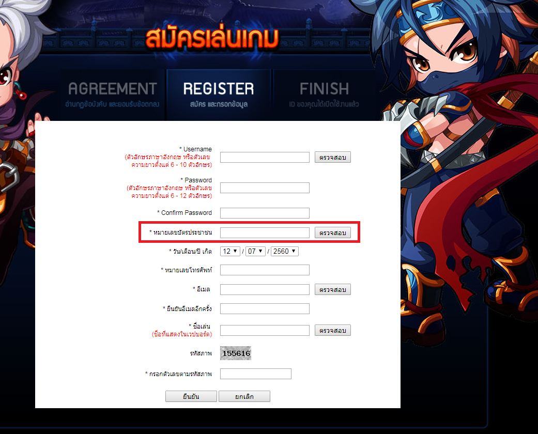The width and height of the screenshot is (538, 434).
Task: Submit the form with the ยืนยัน button
Action: pyautogui.click(x=191, y=396)
